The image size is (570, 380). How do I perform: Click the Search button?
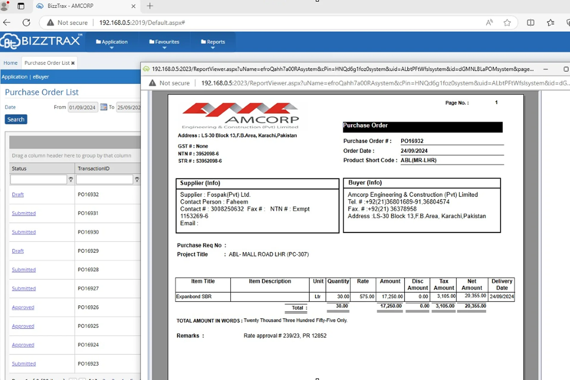16,119
